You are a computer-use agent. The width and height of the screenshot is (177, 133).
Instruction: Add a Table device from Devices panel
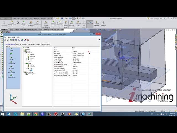(x=12, y=54)
